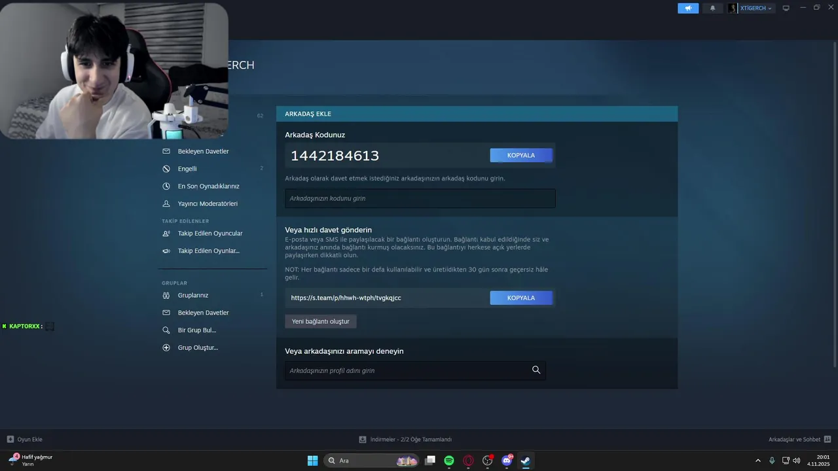
Task: Open Takip Edilen Oyunlar...
Action: (209, 251)
